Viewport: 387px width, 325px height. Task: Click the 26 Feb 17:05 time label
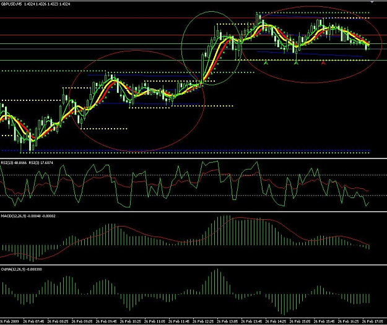pos(372,321)
